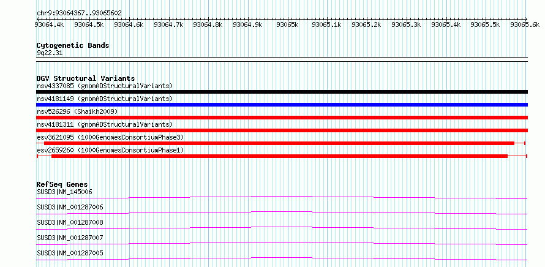Click the esv3621095 variant bar
545x267 pixels.
click(x=281, y=143)
